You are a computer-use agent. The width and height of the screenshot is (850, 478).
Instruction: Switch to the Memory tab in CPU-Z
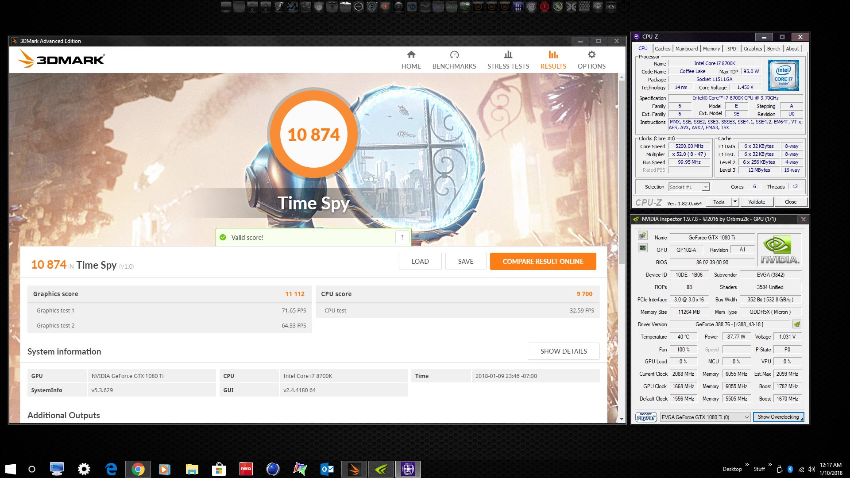point(711,49)
